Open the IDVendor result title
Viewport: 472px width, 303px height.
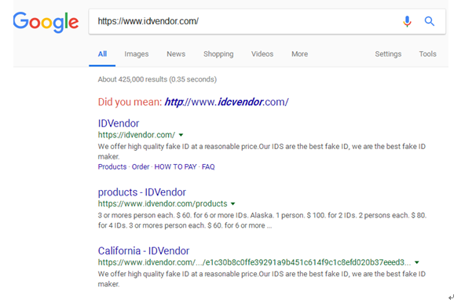tap(119, 123)
